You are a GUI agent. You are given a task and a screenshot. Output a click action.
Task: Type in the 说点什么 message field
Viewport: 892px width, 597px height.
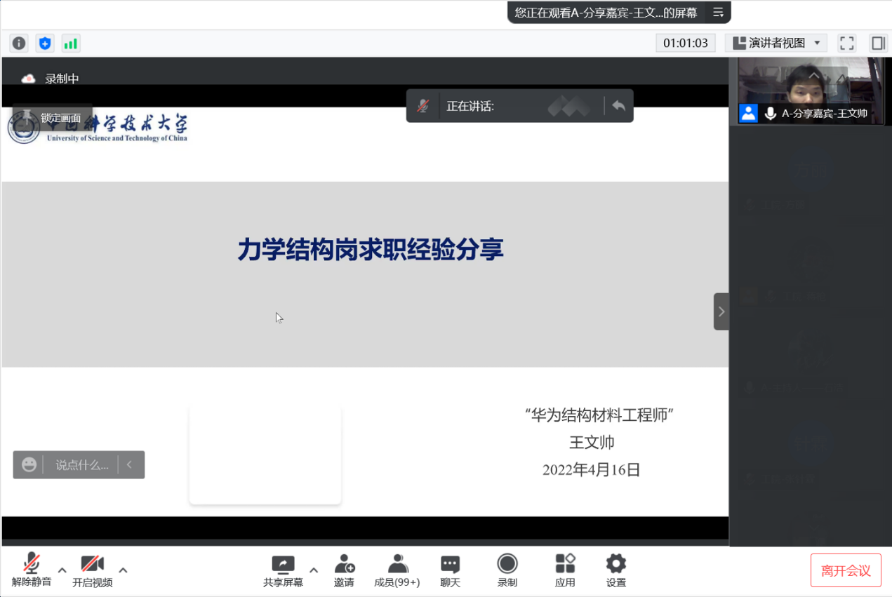tap(81, 465)
